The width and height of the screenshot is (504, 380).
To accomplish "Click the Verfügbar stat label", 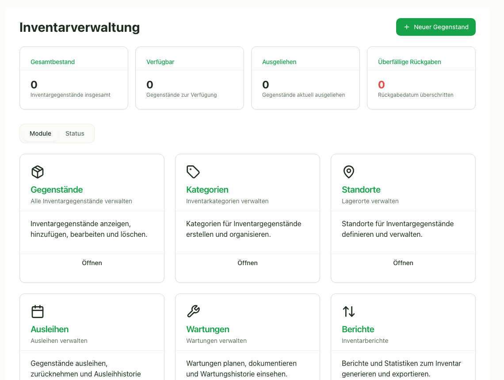I will pyautogui.click(x=160, y=62).
